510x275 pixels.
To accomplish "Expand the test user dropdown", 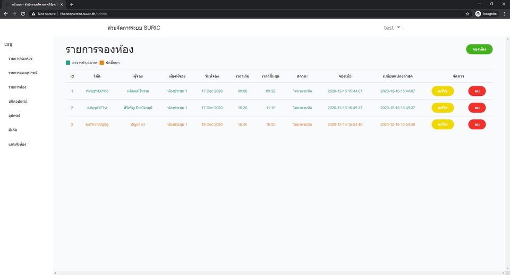I will click(x=392, y=28).
